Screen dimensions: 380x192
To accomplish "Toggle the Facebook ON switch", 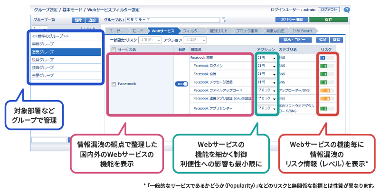I will pyautogui.click(x=181, y=84).
